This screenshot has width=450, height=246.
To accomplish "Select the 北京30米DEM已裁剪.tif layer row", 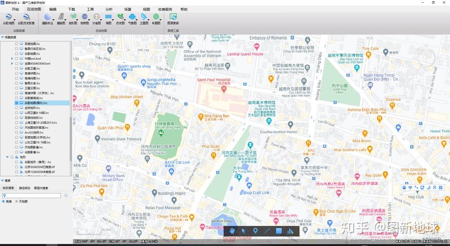I will pyautogui.click(x=40, y=167).
